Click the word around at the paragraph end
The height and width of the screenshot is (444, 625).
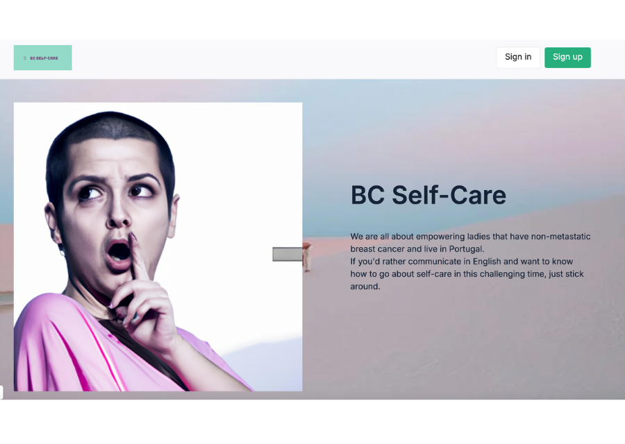tap(365, 287)
